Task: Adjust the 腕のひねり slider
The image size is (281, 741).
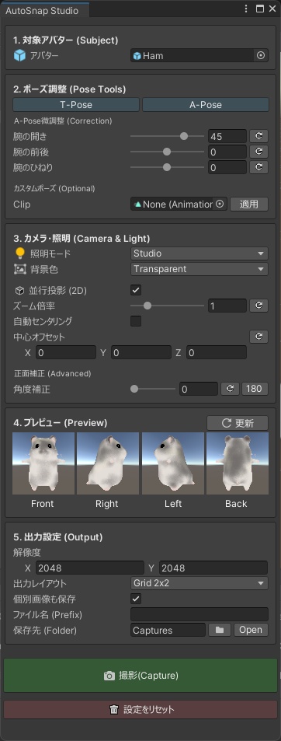Action: pos(167,167)
